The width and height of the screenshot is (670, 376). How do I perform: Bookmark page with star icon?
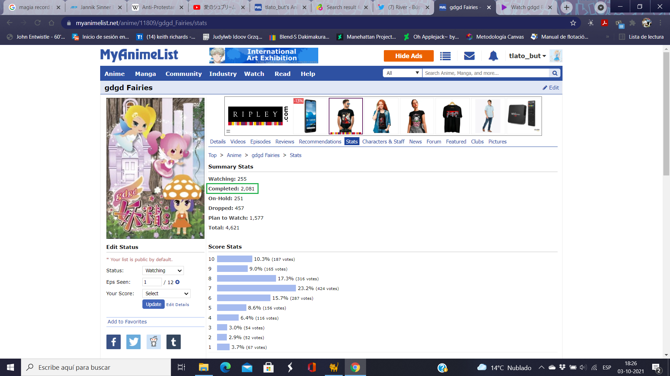pyautogui.click(x=573, y=23)
